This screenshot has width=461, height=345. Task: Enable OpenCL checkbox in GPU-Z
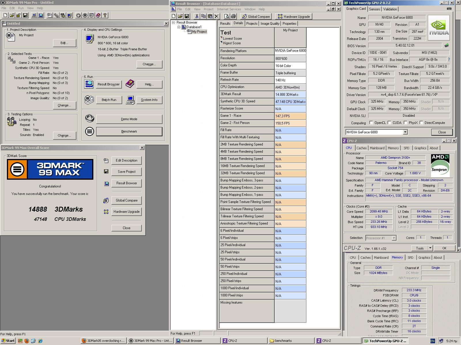[x=371, y=122]
